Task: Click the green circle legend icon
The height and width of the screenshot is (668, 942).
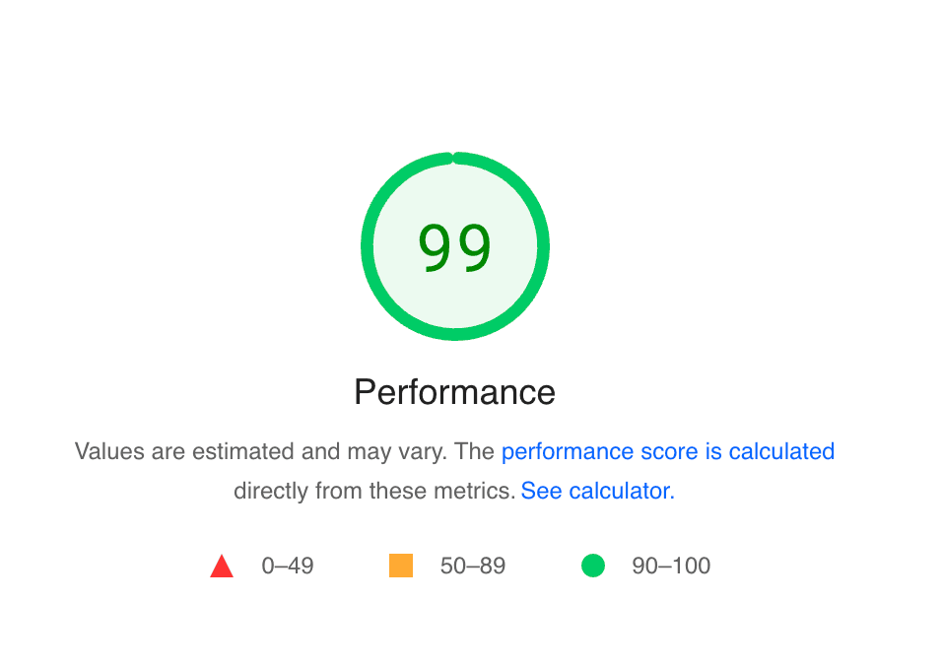Action: (592, 566)
